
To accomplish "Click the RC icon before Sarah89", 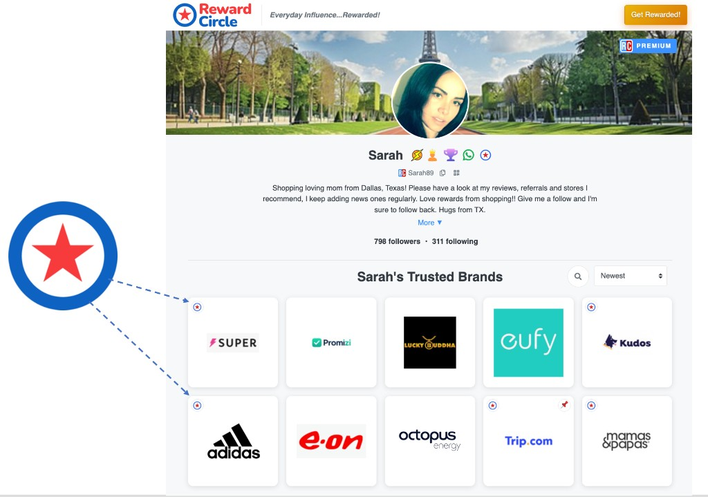I will pyautogui.click(x=402, y=173).
